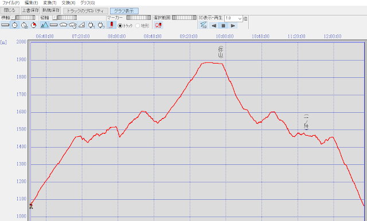Screen dimensions: 367x221
Task: Adjust the 縦軸 scale slider
Action: pyautogui.click(x=67, y=18)
